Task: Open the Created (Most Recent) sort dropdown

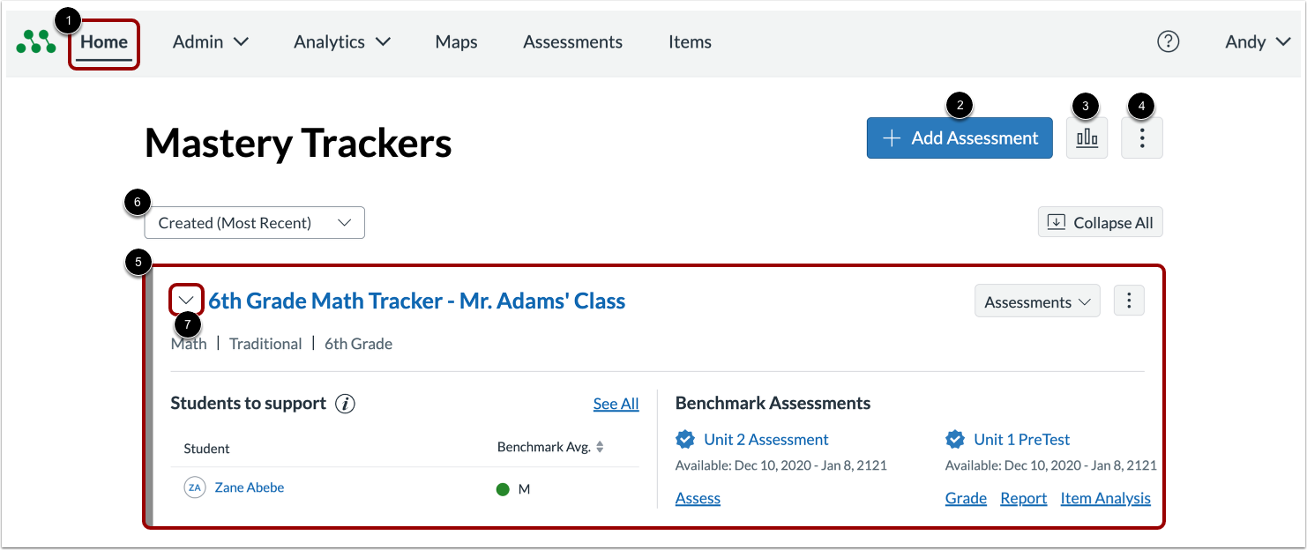Action: coord(255,223)
